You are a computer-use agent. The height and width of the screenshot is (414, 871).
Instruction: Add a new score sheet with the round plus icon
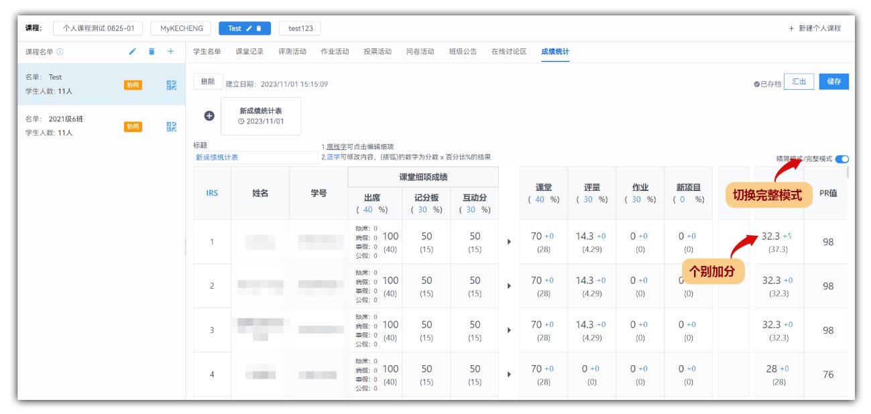pos(209,116)
